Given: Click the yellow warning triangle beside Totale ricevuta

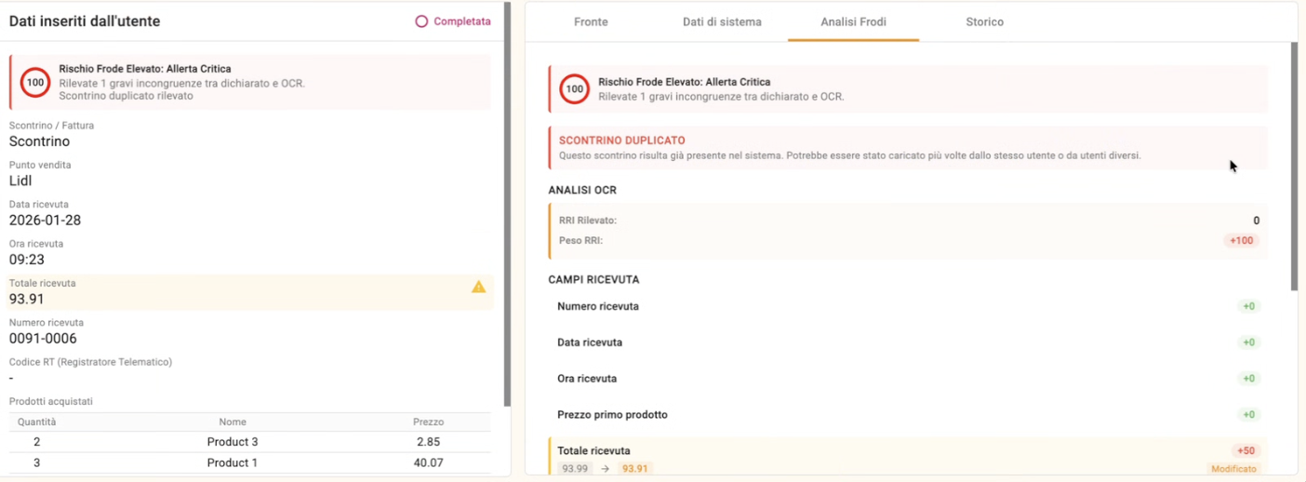Looking at the screenshot, I should pos(478,287).
